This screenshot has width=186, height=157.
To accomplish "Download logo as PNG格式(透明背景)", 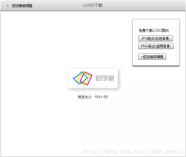I will tap(156, 46).
